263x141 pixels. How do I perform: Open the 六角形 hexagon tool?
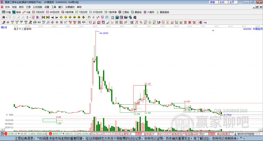[x=149, y=12]
